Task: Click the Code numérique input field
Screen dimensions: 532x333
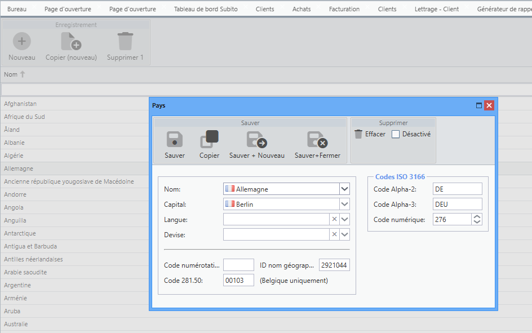Action: point(453,219)
